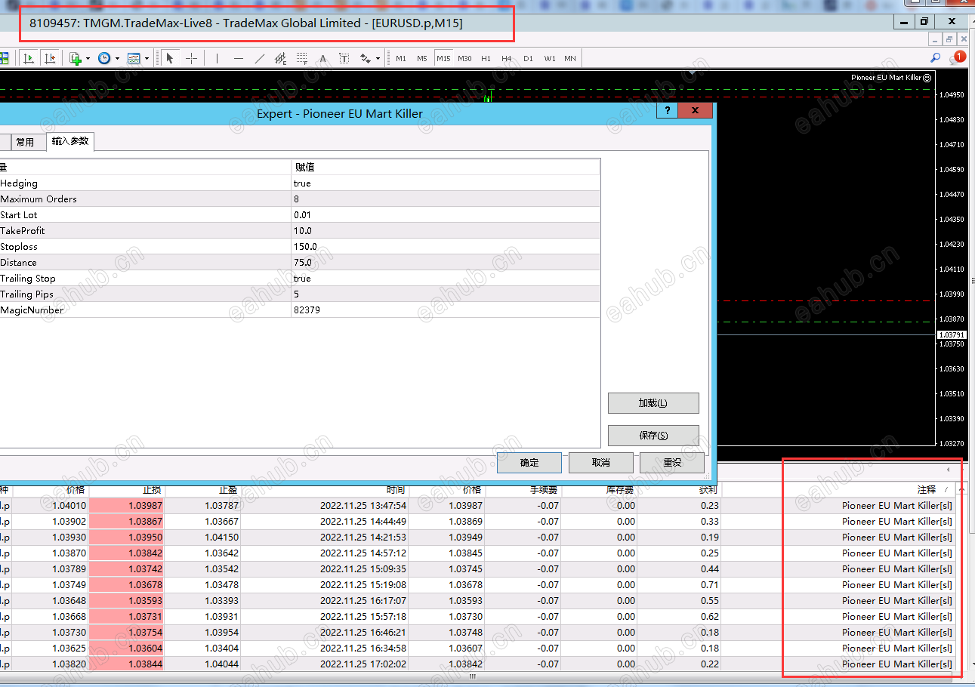Open the arrows objects dropdown arrow

pos(378,58)
